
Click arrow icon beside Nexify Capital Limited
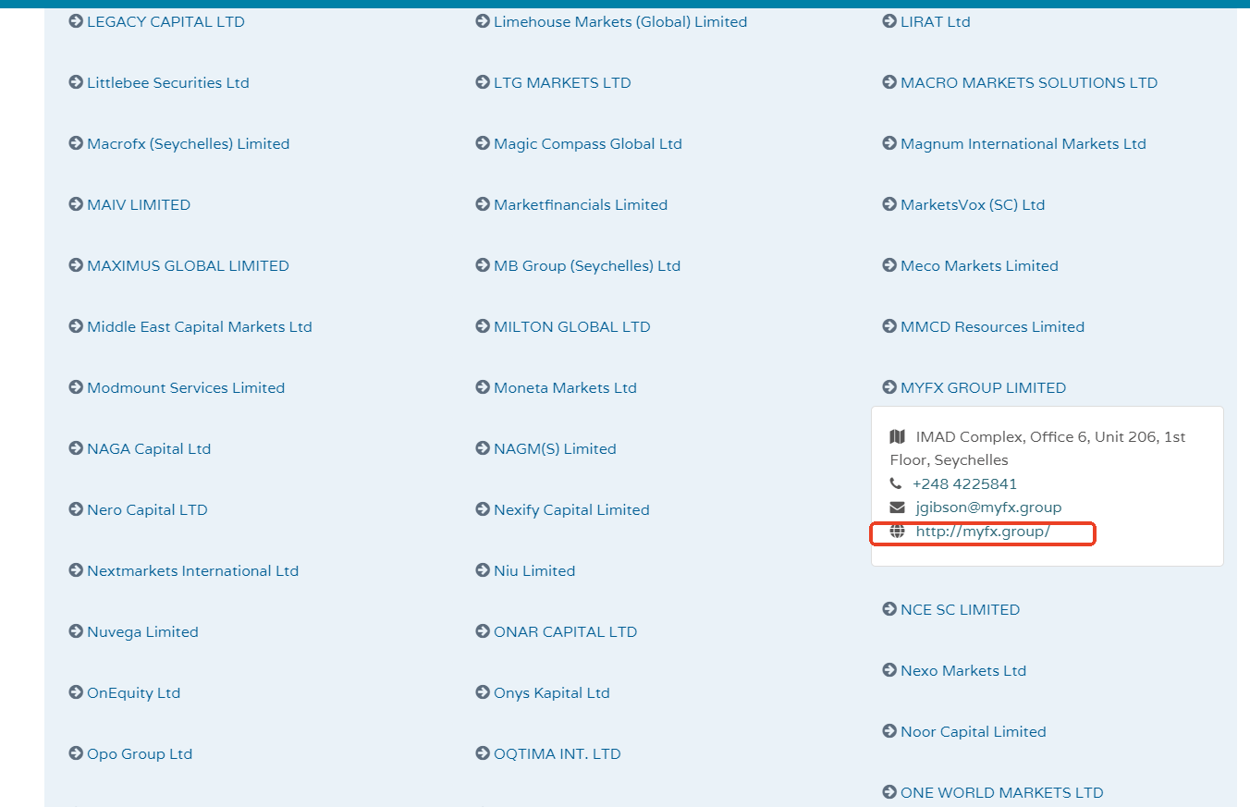[x=483, y=509]
